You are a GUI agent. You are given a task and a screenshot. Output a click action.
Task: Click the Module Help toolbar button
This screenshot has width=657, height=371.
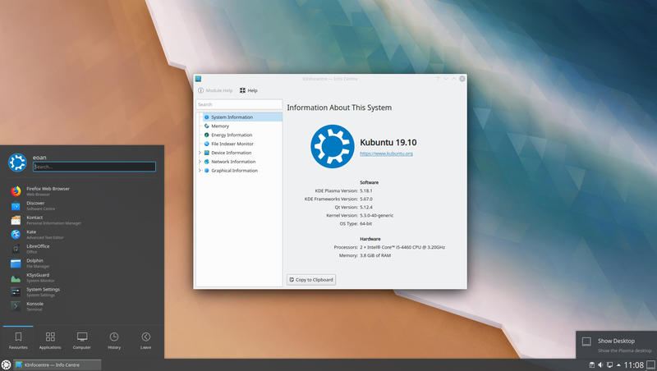pos(215,90)
